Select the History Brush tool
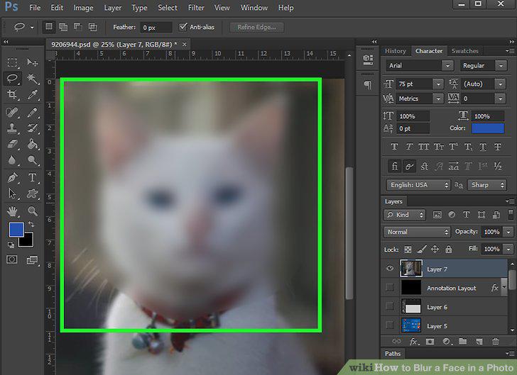Viewport: 517px width, 375px height. coord(33,128)
